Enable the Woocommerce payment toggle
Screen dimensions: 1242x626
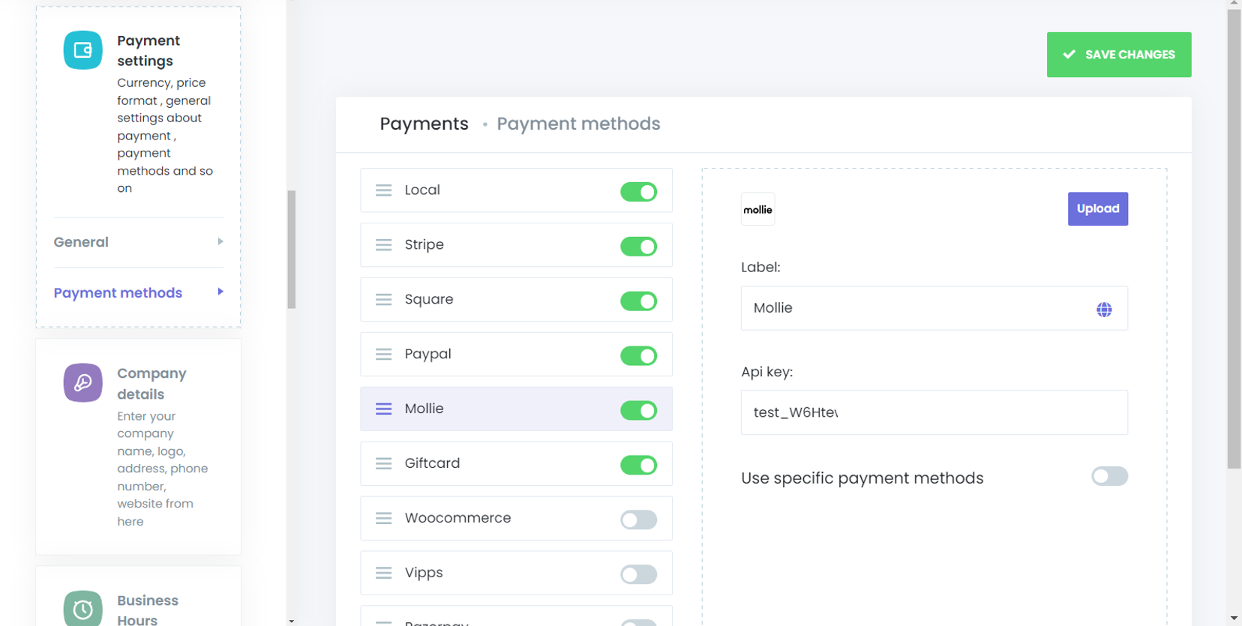[x=638, y=520]
